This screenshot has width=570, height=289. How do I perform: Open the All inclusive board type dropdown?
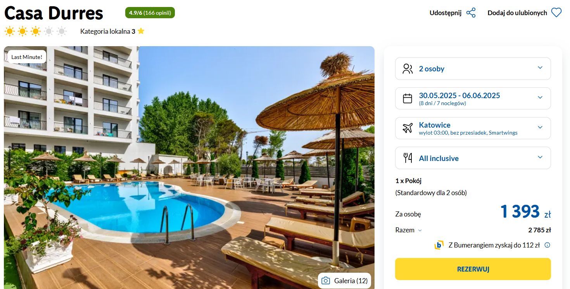(x=473, y=158)
